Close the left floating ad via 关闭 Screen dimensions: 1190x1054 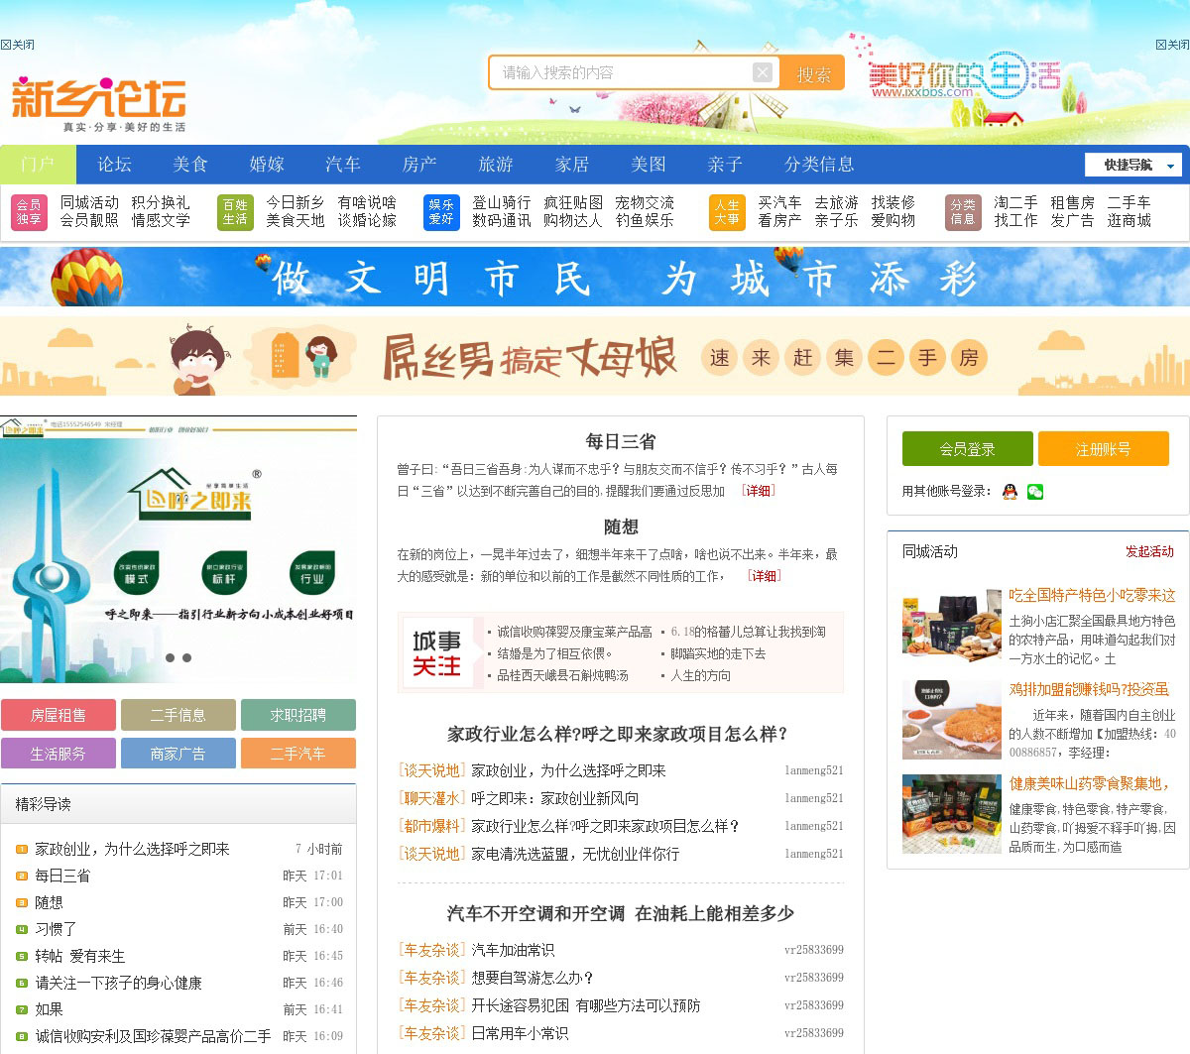(18, 45)
